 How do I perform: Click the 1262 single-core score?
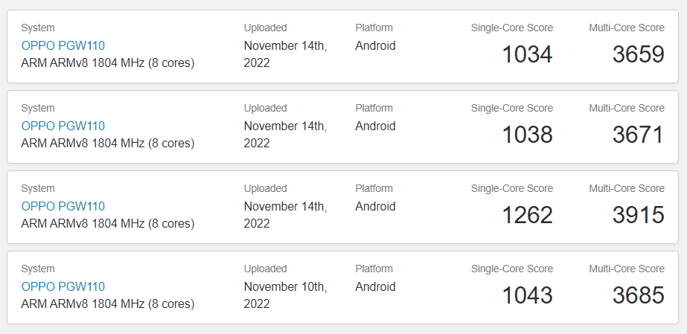527,215
